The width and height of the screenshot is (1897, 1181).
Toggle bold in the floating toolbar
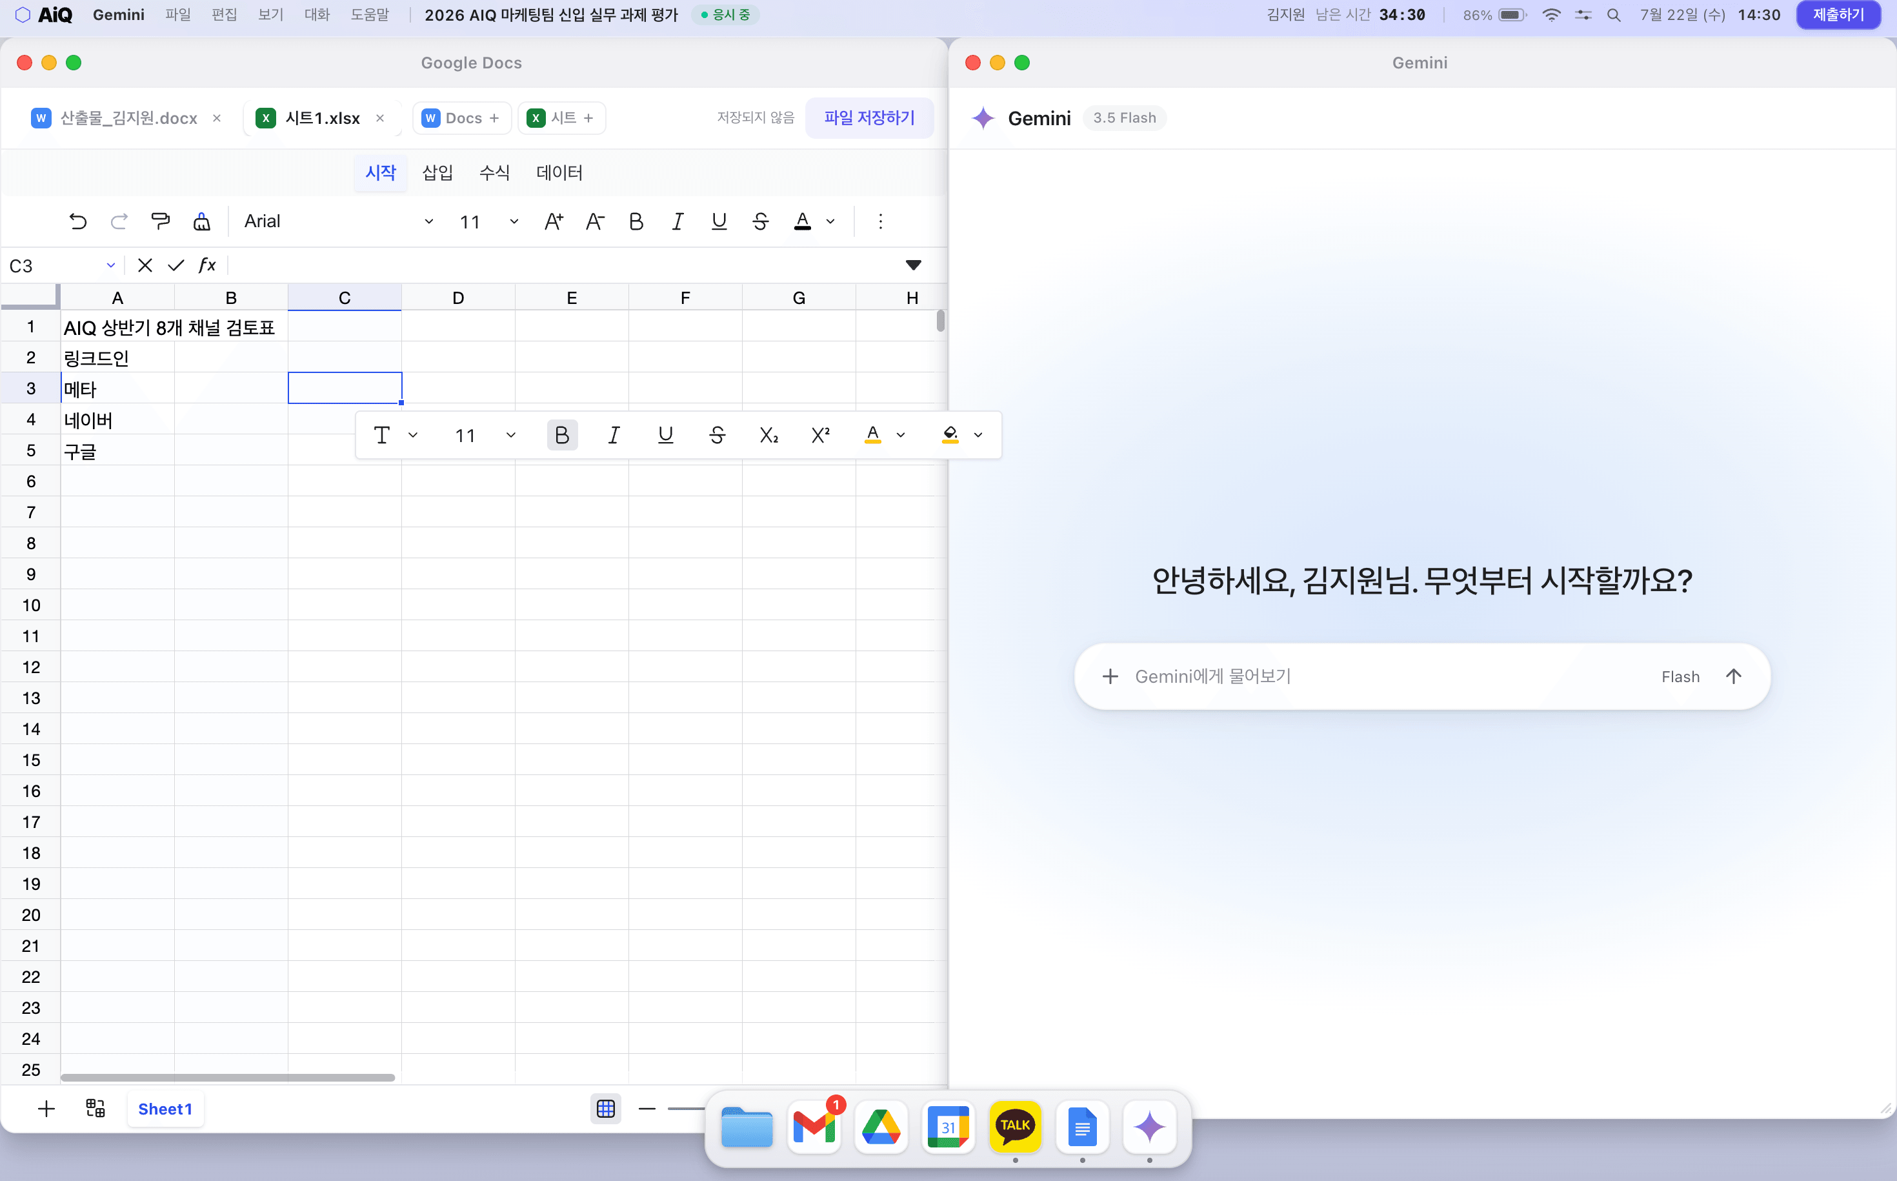point(561,435)
